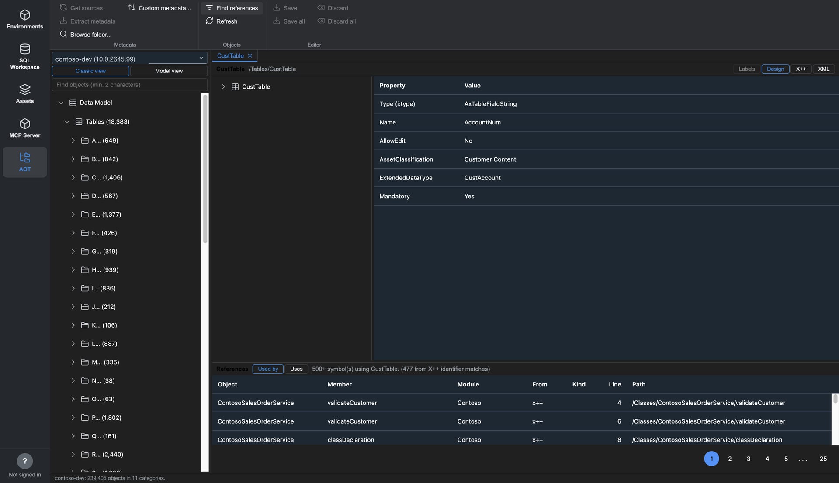Viewport: 839px width, 483px height.
Task: Click the references list scrollbar
Action: pyautogui.click(x=835, y=398)
